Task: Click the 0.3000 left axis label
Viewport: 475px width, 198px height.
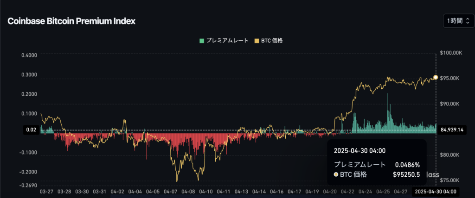Action: coord(29,75)
